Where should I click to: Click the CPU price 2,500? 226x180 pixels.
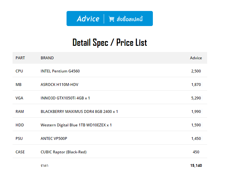[196, 71]
